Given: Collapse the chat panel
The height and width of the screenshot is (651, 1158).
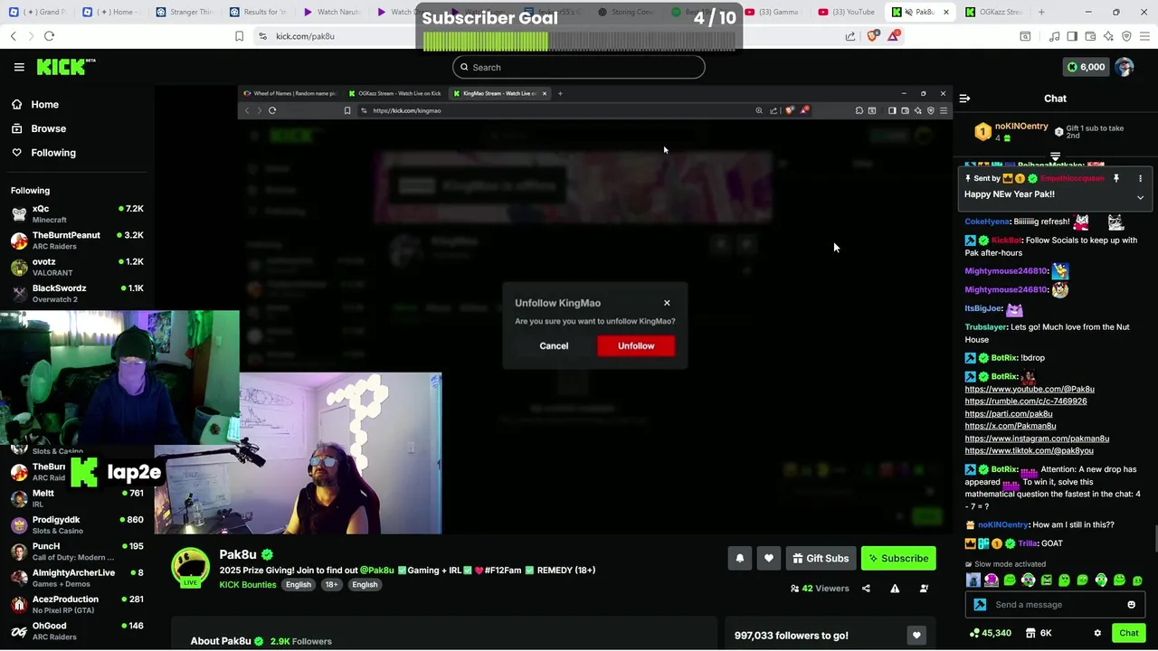Looking at the screenshot, I should [x=964, y=99].
